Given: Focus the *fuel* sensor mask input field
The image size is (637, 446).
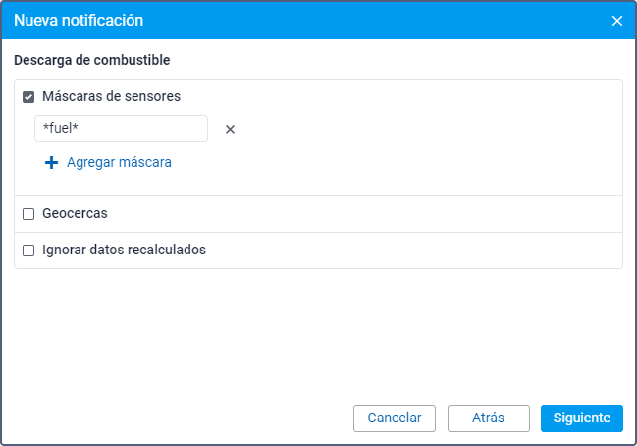Looking at the screenshot, I should coord(121,129).
